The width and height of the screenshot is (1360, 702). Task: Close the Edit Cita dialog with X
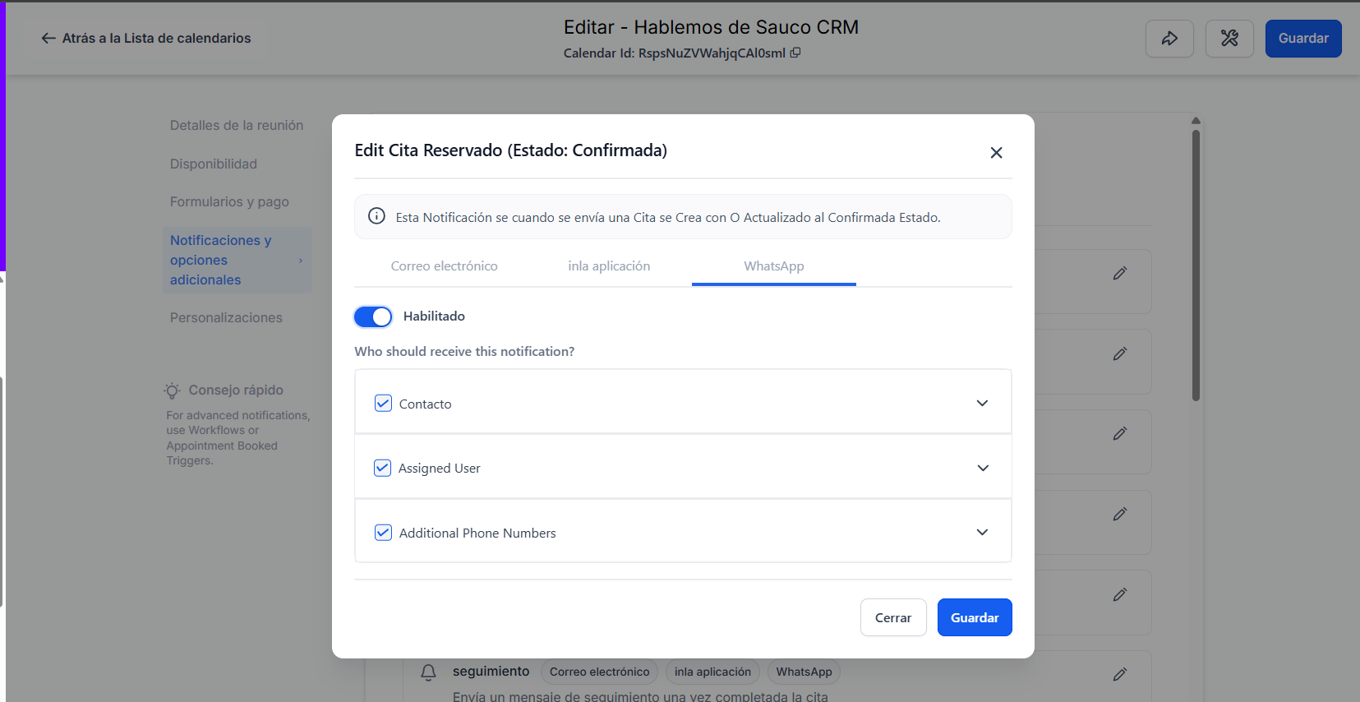click(x=996, y=153)
